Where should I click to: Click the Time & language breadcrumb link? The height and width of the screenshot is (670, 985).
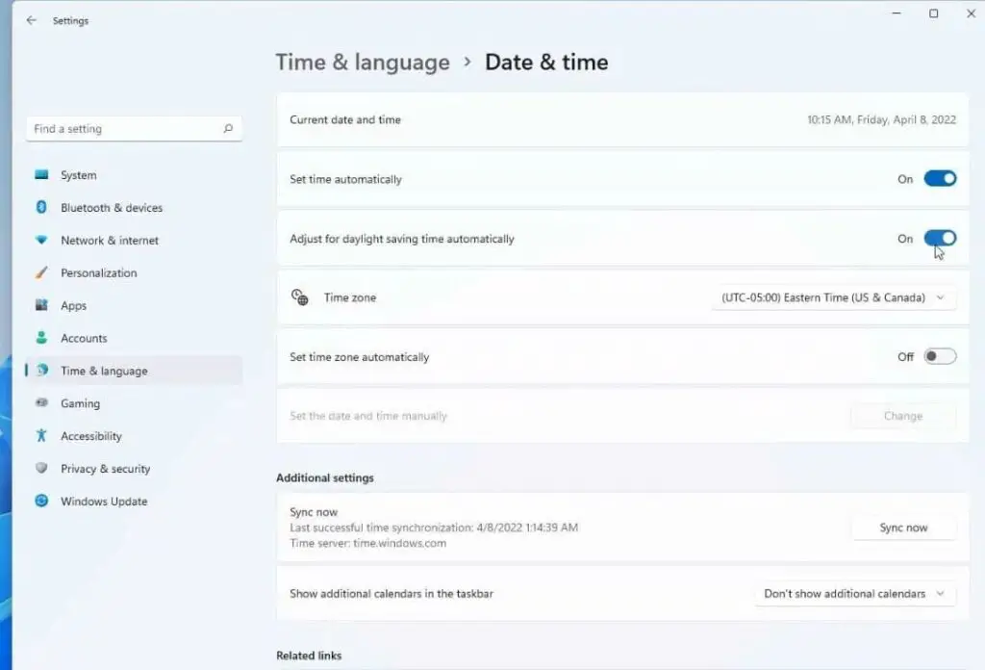pos(363,62)
